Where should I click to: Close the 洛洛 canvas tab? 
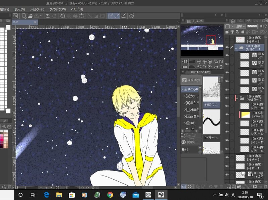[35, 22]
